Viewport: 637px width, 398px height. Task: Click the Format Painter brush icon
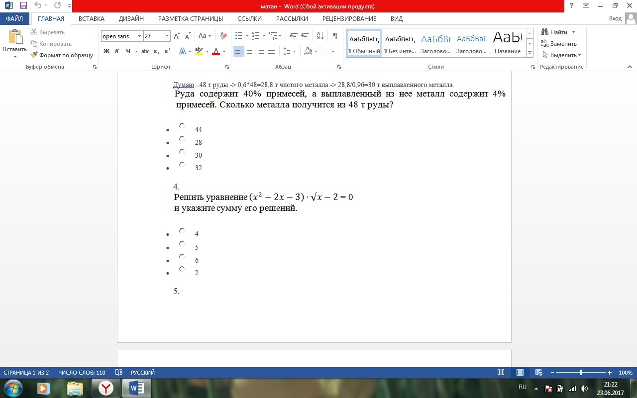coord(34,55)
